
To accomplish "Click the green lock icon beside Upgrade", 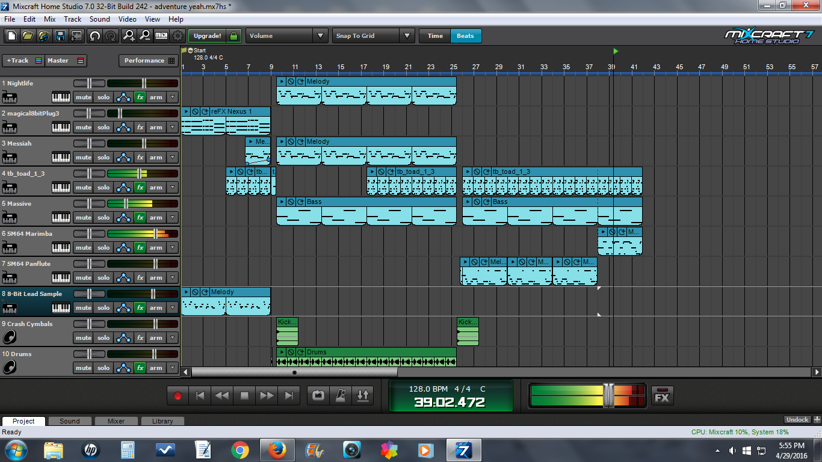I will (x=234, y=36).
